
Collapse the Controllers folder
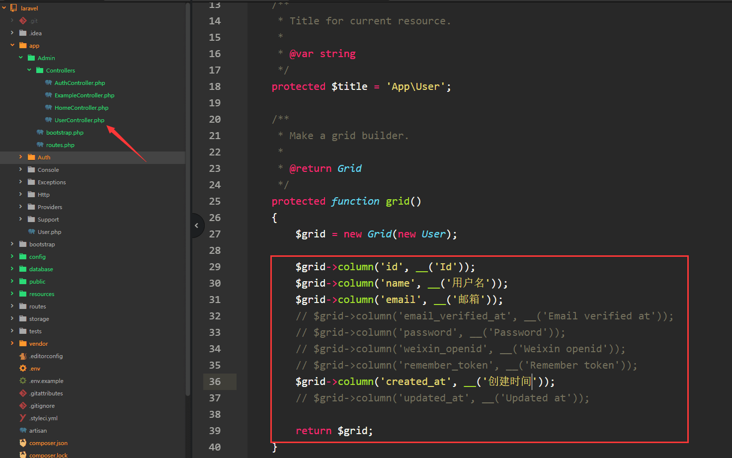29,70
